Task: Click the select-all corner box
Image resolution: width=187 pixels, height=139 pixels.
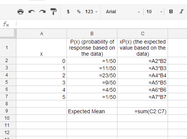Action: tap(8, 34)
